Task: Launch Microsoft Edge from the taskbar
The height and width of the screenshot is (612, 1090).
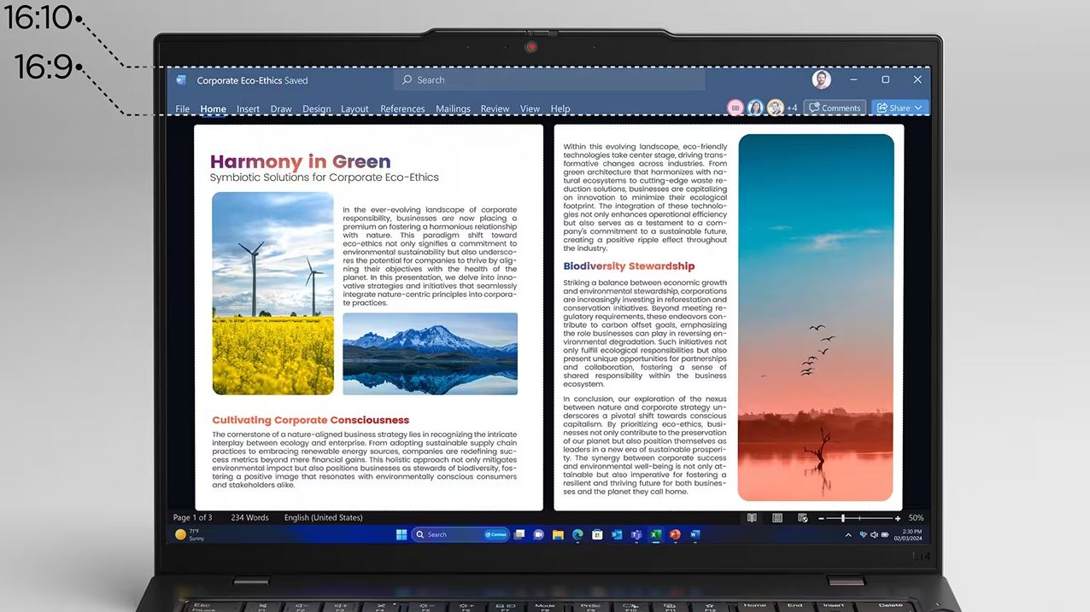Action: (577, 535)
